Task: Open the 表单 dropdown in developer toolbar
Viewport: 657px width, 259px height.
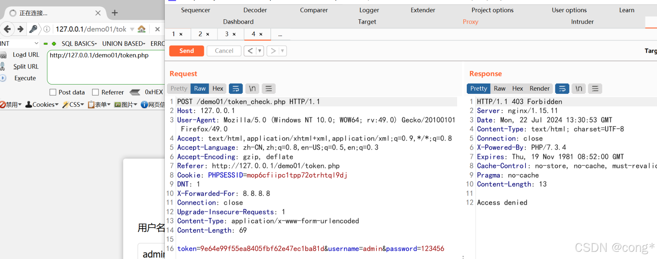Action: (99, 105)
